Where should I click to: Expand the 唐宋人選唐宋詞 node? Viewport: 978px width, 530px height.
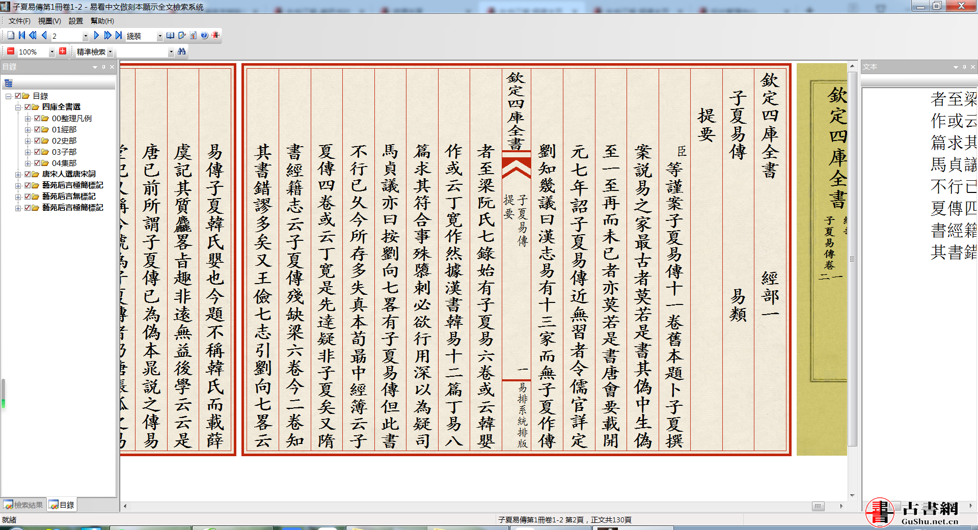point(18,174)
